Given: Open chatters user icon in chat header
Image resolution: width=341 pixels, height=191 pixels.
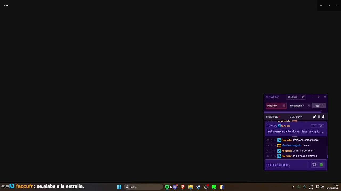Looking at the screenshot, I should pos(319,117).
